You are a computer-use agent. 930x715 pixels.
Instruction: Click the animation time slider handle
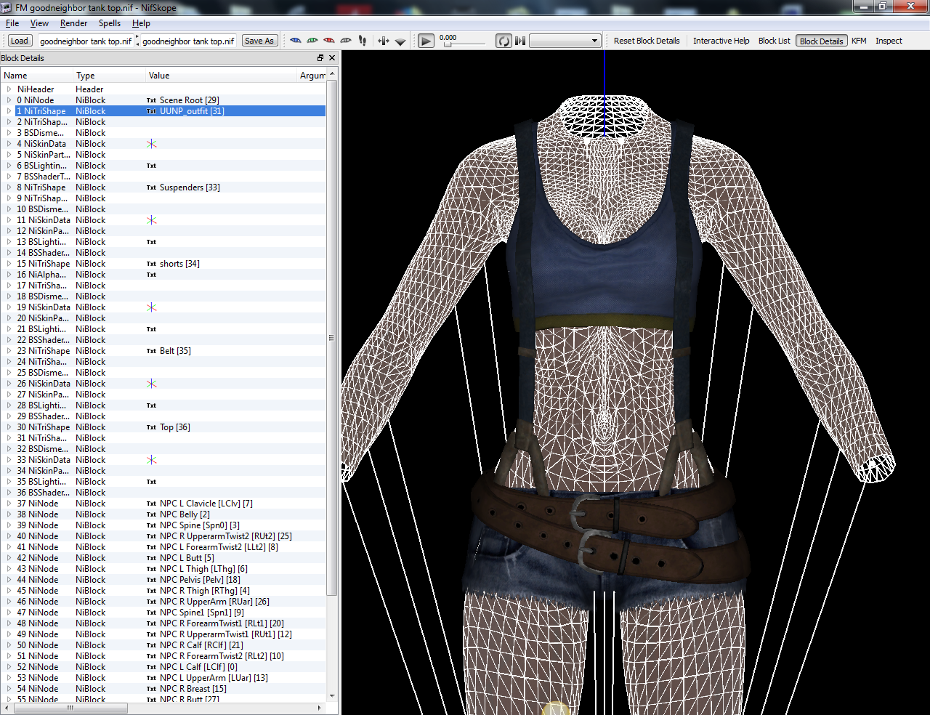pos(448,44)
